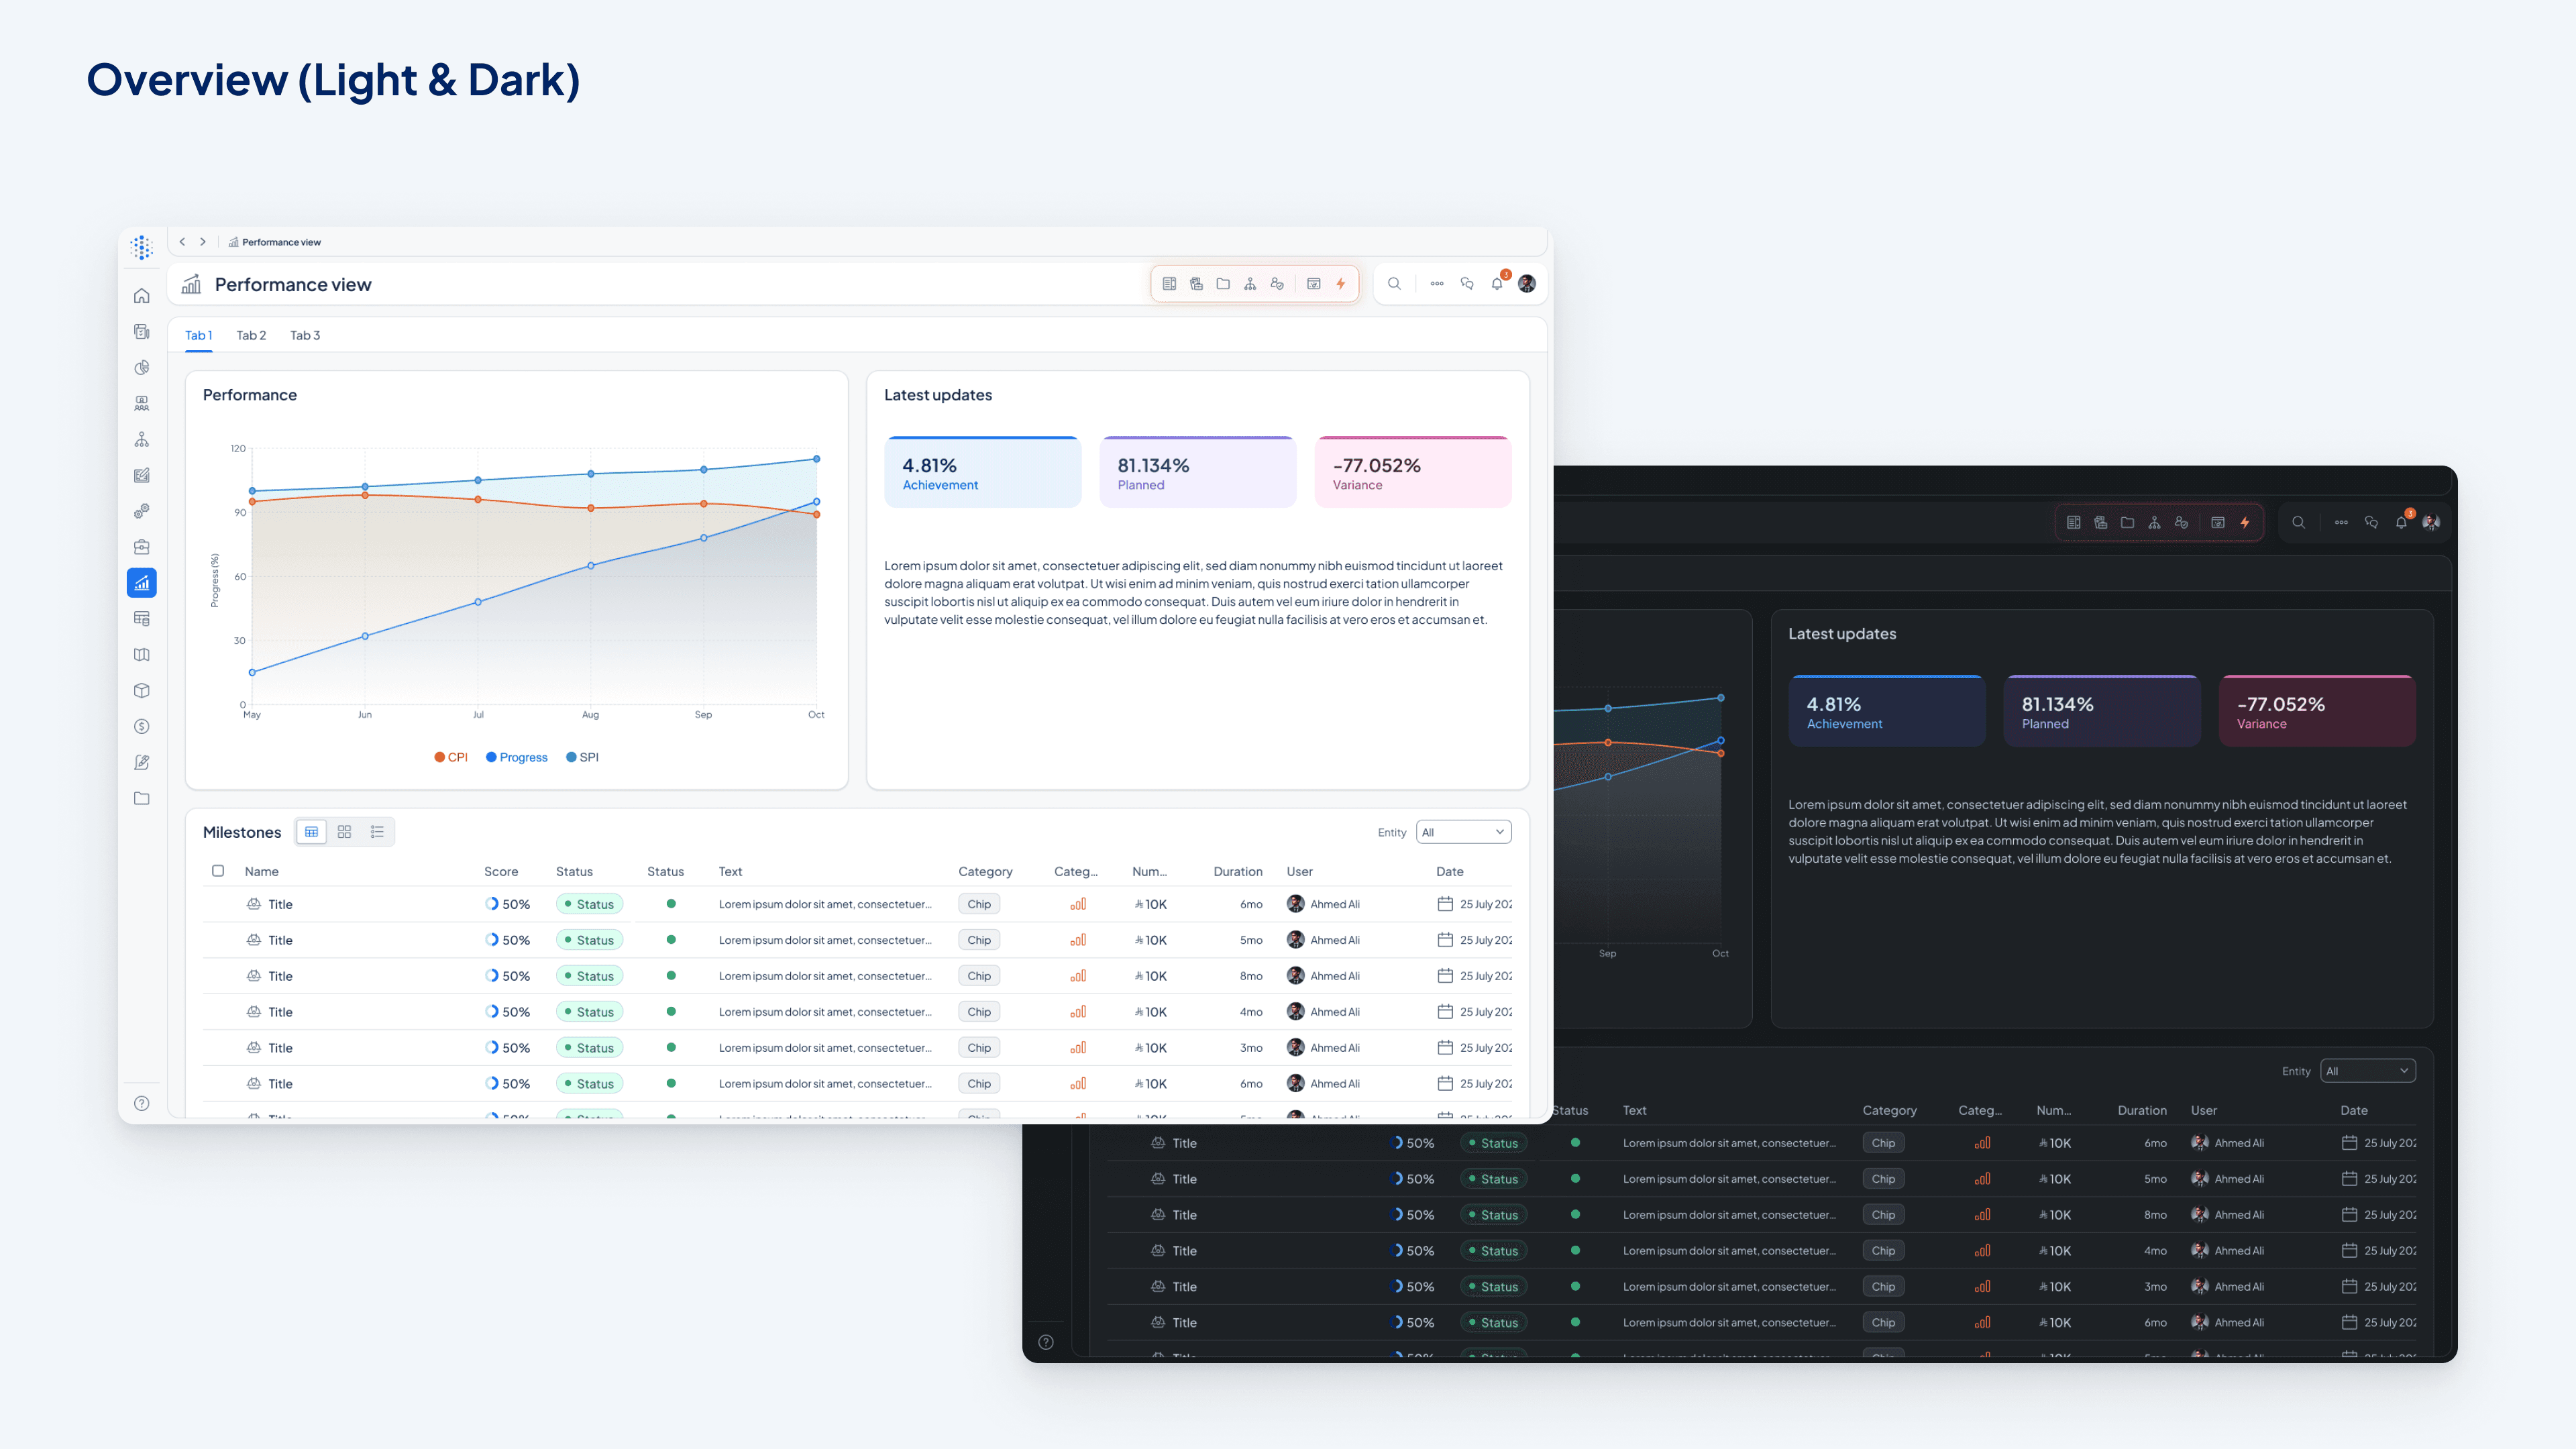Open the hierarchy tree icon in the light toolbar

pos(1250,284)
